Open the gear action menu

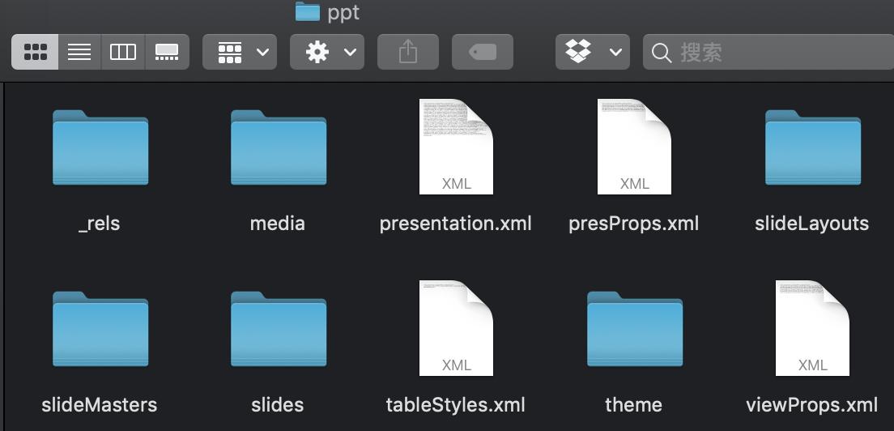[326, 52]
